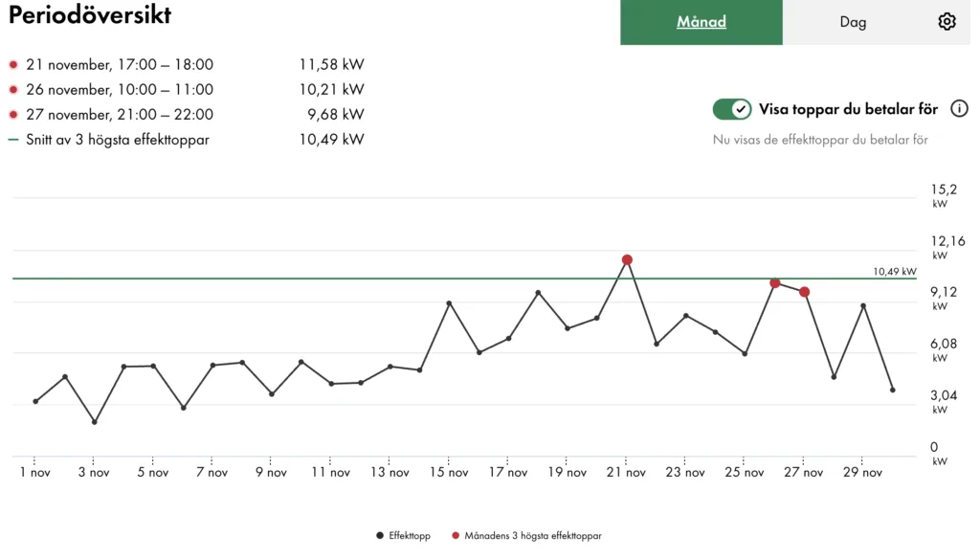980x559 pixels.
Task: Toggle Visa toppar du betalar för
Action: click(732, 109)
